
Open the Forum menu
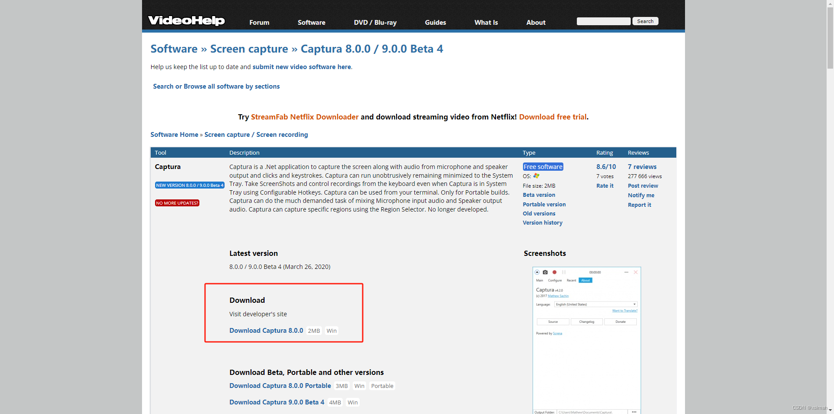259,23
